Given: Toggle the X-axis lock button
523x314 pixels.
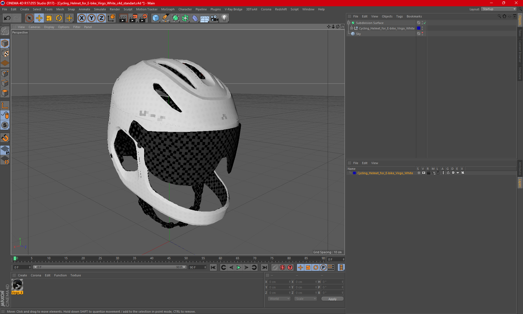Looking at the screenshot, I should (x=81, y=18).
